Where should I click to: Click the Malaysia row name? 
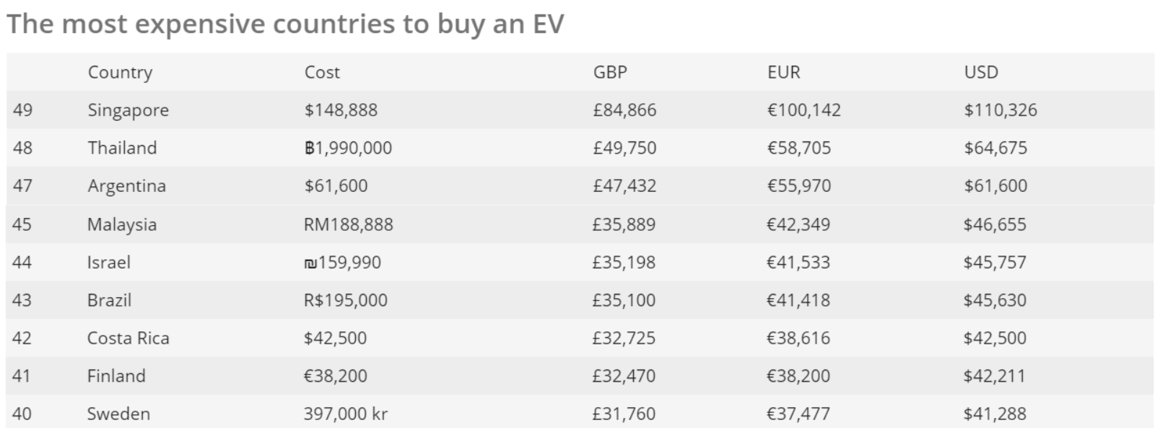click(121, 224)
